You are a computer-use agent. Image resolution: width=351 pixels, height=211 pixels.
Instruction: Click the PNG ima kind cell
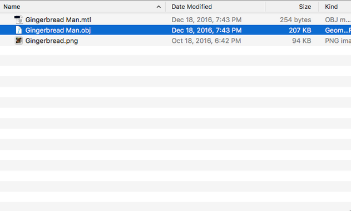tap(338, 41)
